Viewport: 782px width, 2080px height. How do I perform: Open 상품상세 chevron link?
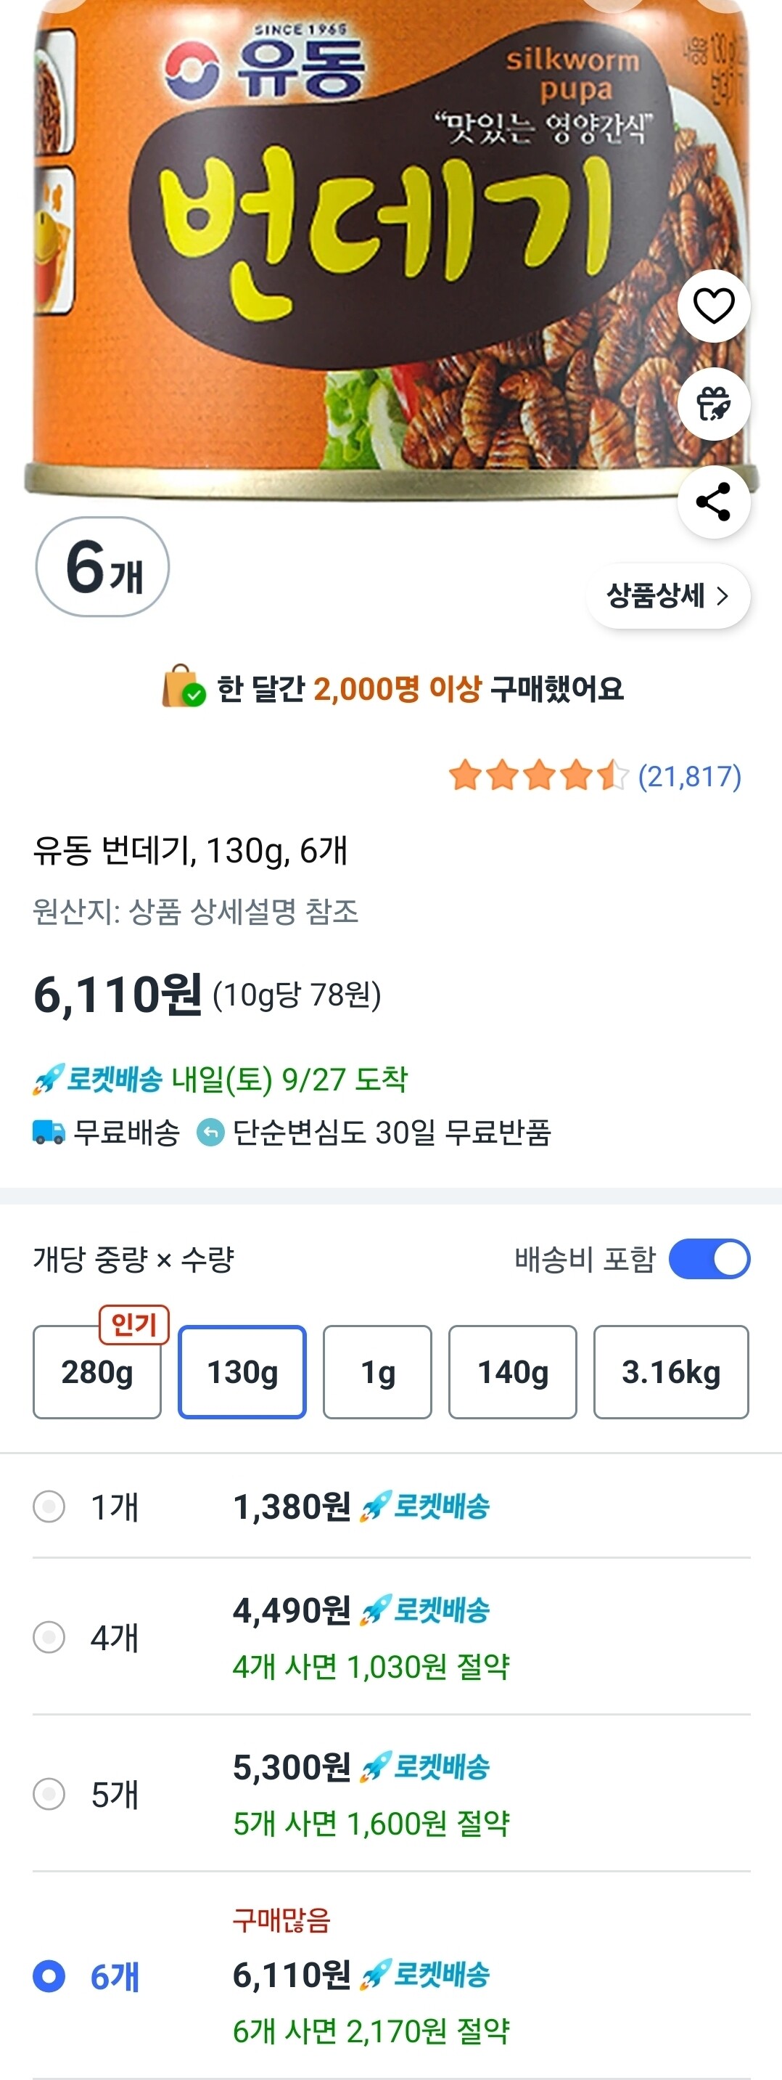(x=667, y=596)
